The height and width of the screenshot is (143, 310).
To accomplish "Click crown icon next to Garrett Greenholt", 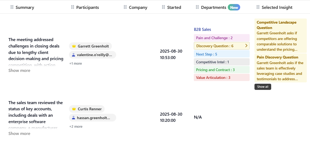I will pyautogui.click(x=74, y=46).
